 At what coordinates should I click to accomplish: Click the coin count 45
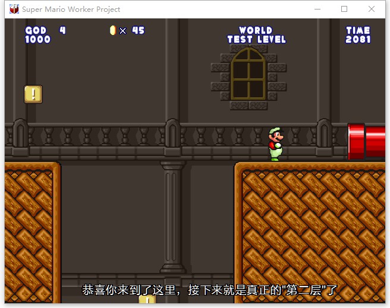coord(139,30)
